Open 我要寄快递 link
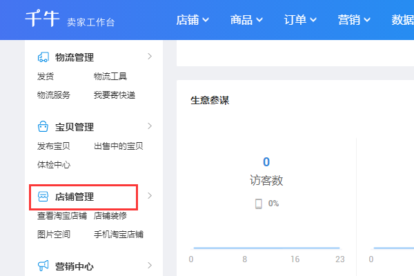Image resolution: width=414 pixels, height=276 pixels. pyautogui.click(x=115, y=95)
